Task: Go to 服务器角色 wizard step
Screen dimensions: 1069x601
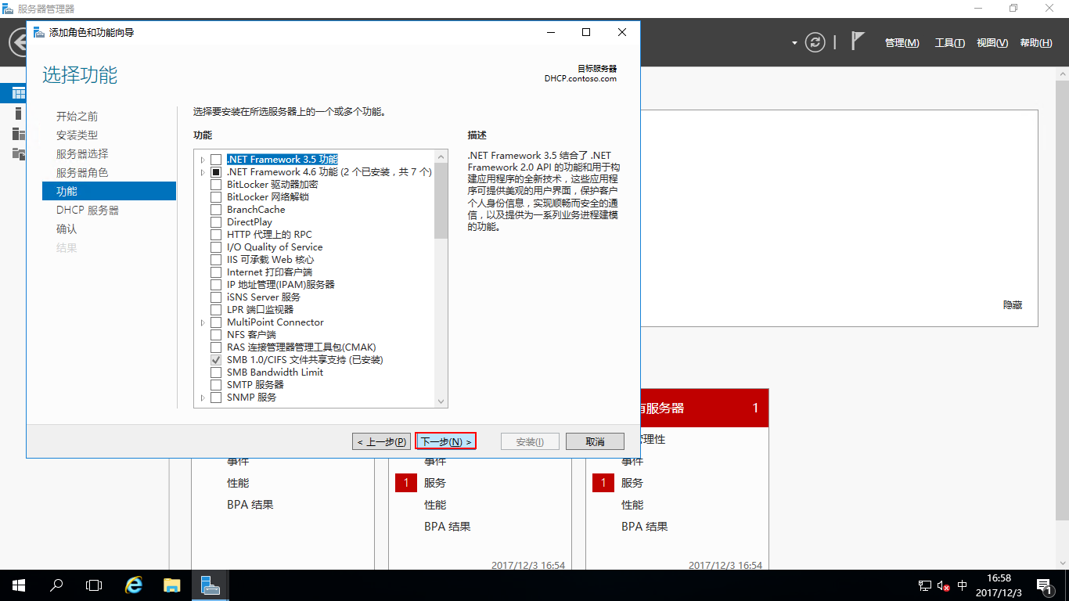Action: click(82, 173)
